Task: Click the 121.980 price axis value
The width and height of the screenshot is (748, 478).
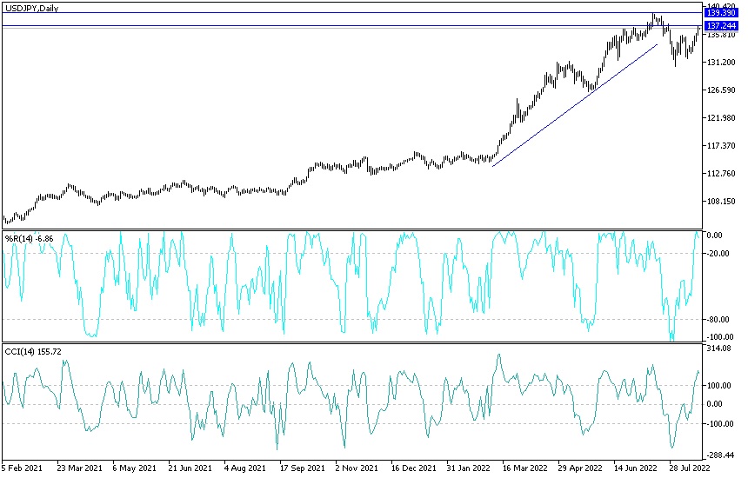Action: (721, 118)
